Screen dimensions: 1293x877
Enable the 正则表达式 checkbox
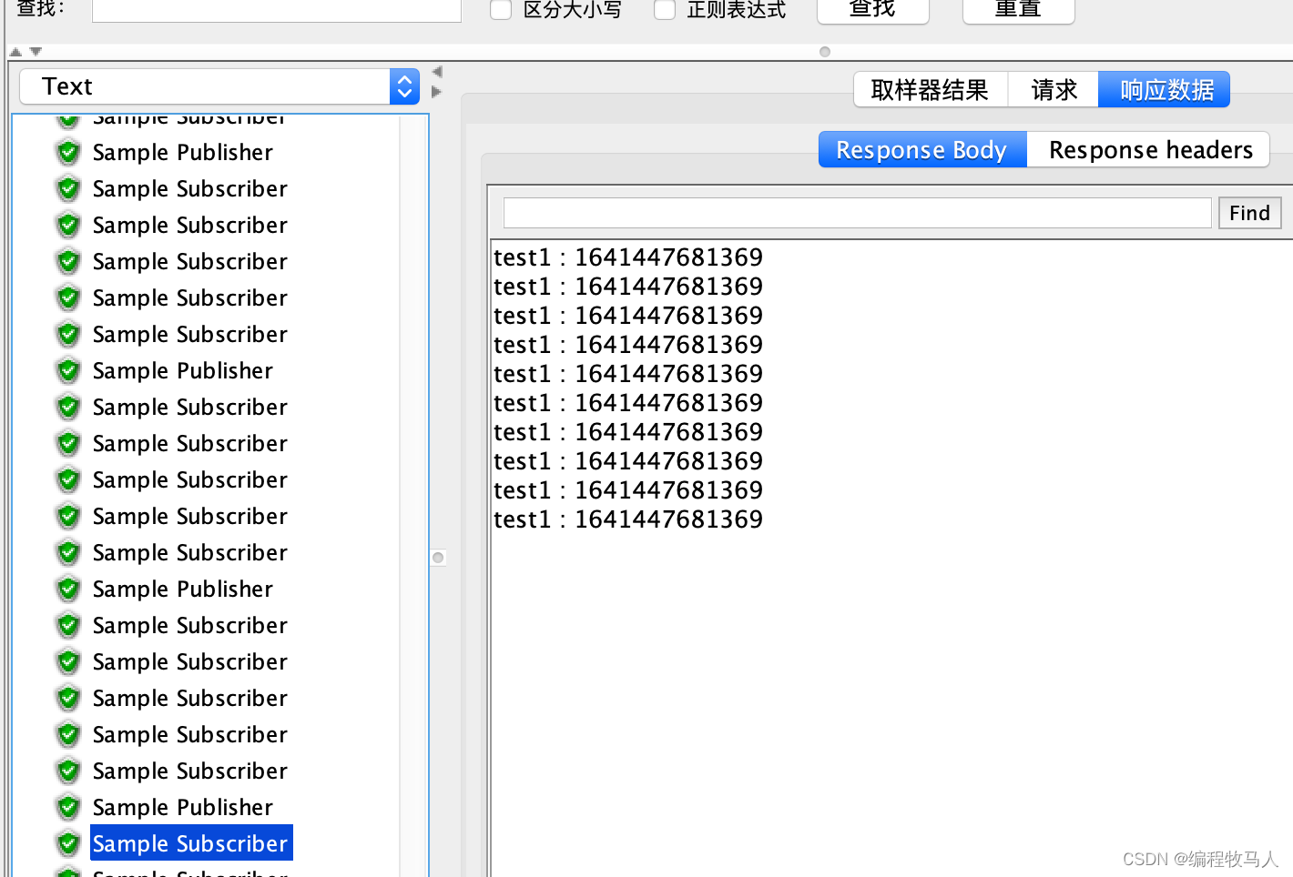click(665, 9)
